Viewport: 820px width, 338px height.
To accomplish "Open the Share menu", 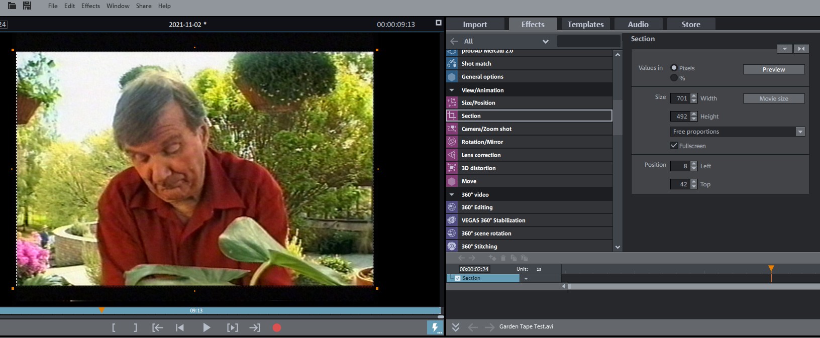I will (144, 6).
